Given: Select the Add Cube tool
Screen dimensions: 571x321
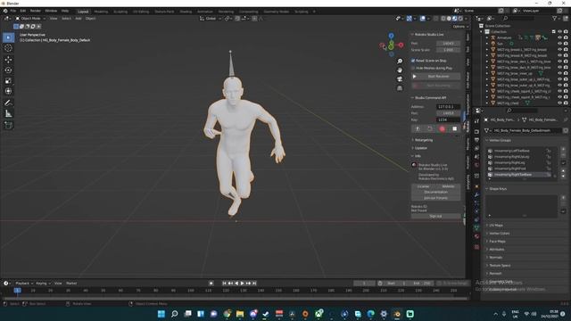Looking at the screenshot, I should click(x=8, y=125).
